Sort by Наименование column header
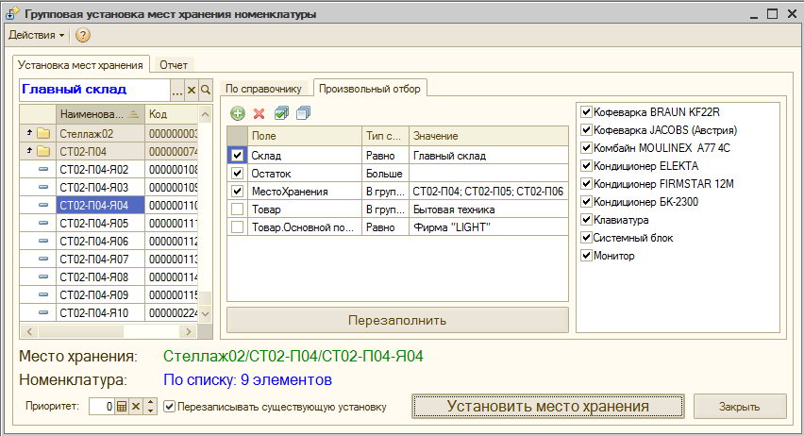 point(100,114)
